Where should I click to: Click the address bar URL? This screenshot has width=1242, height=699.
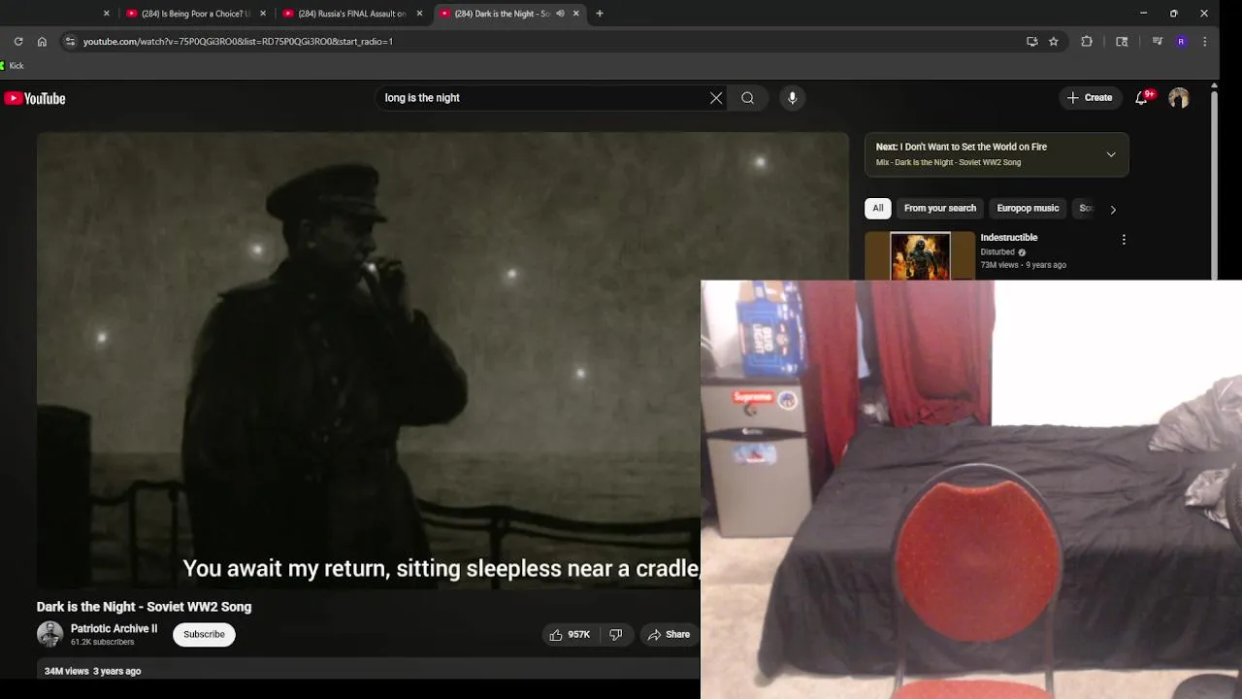pos(238,42)
